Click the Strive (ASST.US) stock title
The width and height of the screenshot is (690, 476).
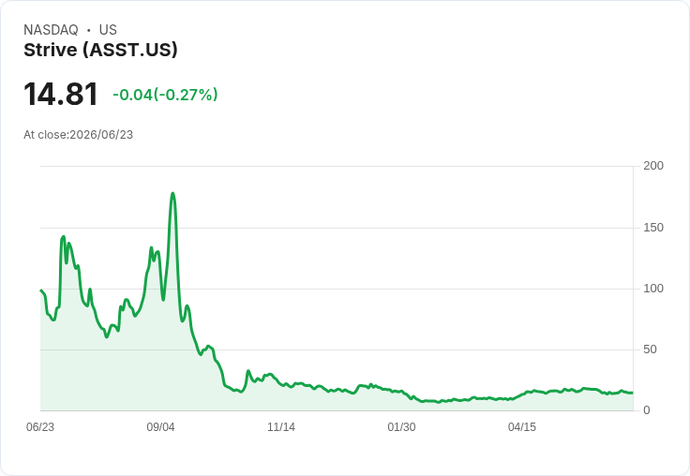tap(100, 50)
